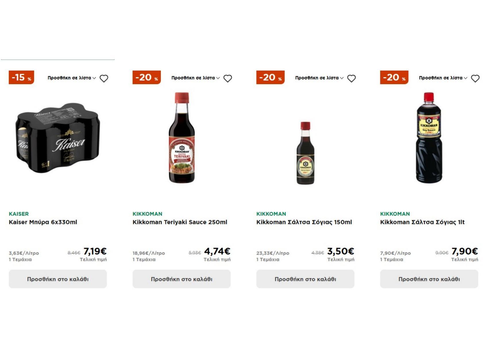The image size is (504, 356).
Task: View the 1lt soy sauce bottle image
Action: [x=429, y=138]
